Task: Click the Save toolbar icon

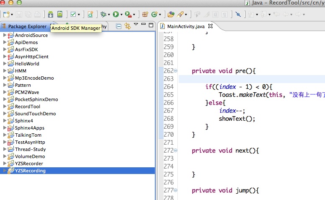Action: point(19,14)
